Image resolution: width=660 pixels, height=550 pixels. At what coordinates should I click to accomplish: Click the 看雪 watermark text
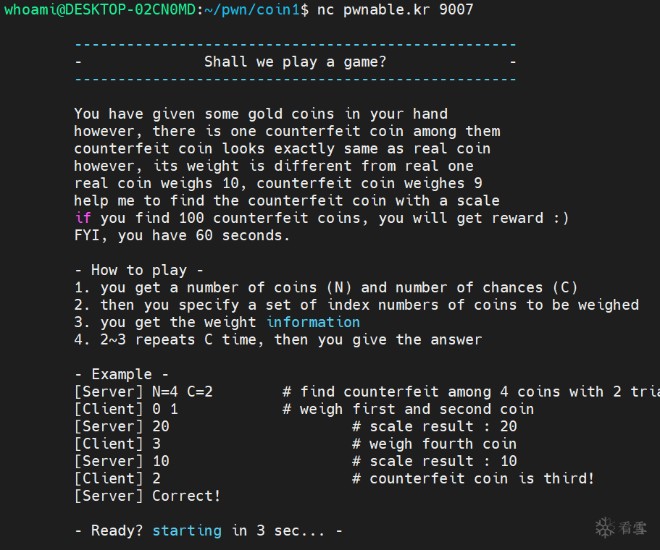632,528
